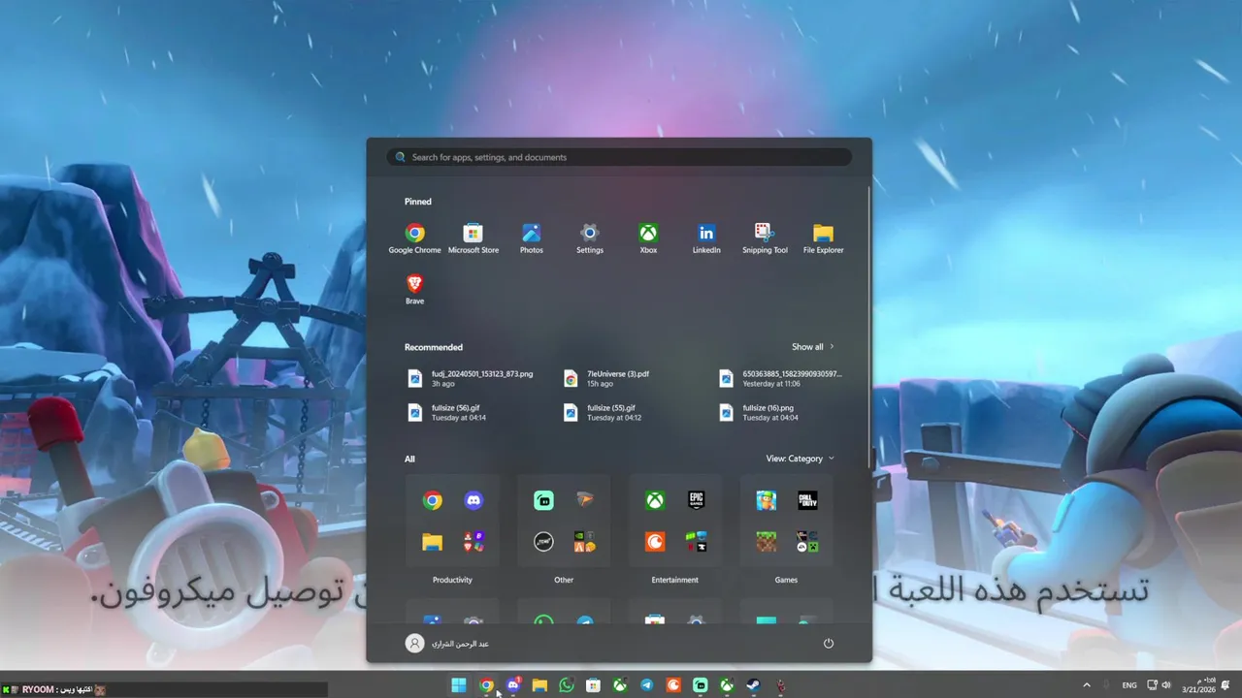
Task: Open the user account profile
Action: [447, 643]
